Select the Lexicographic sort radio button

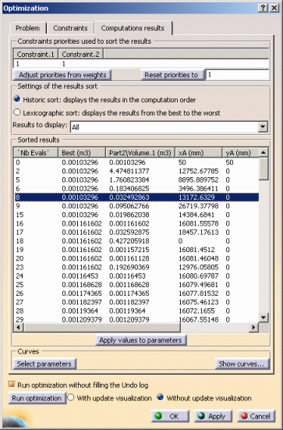tap(17, 112)
